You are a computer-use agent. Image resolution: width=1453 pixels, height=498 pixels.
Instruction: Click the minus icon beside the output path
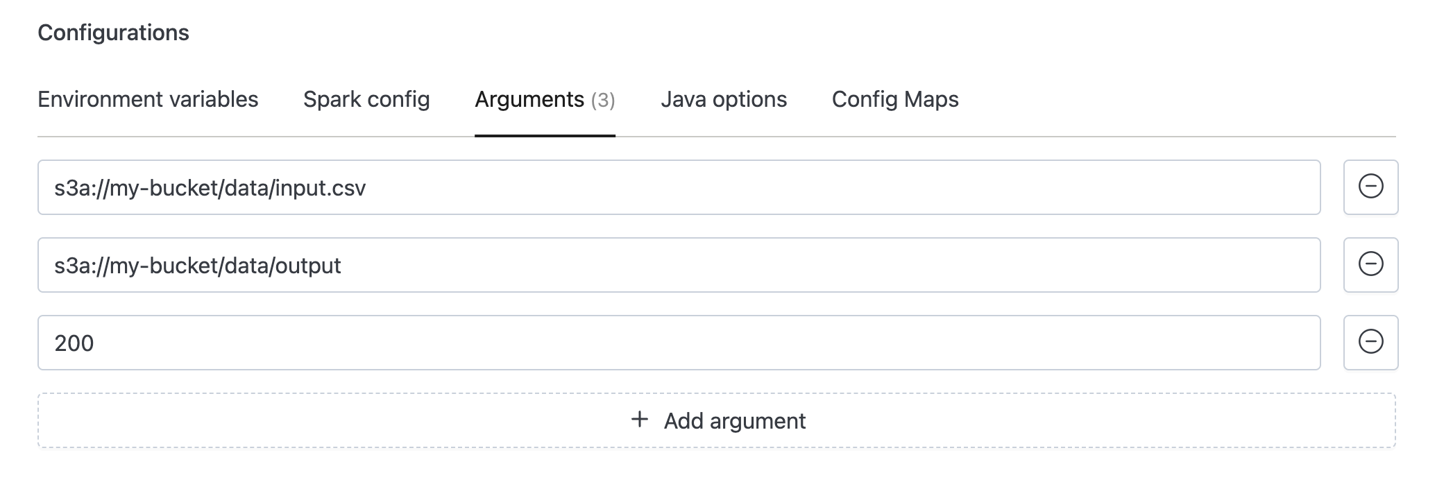coord(1370,265)
